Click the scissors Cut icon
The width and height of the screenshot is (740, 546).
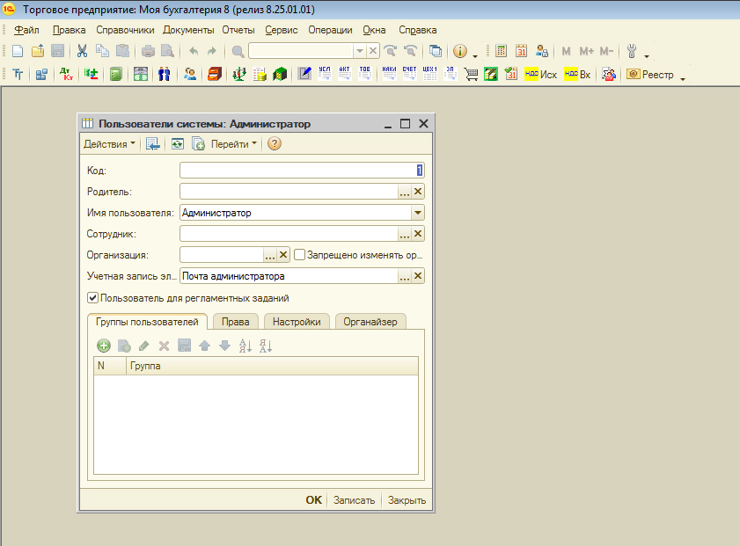click(x=82, y=51)
